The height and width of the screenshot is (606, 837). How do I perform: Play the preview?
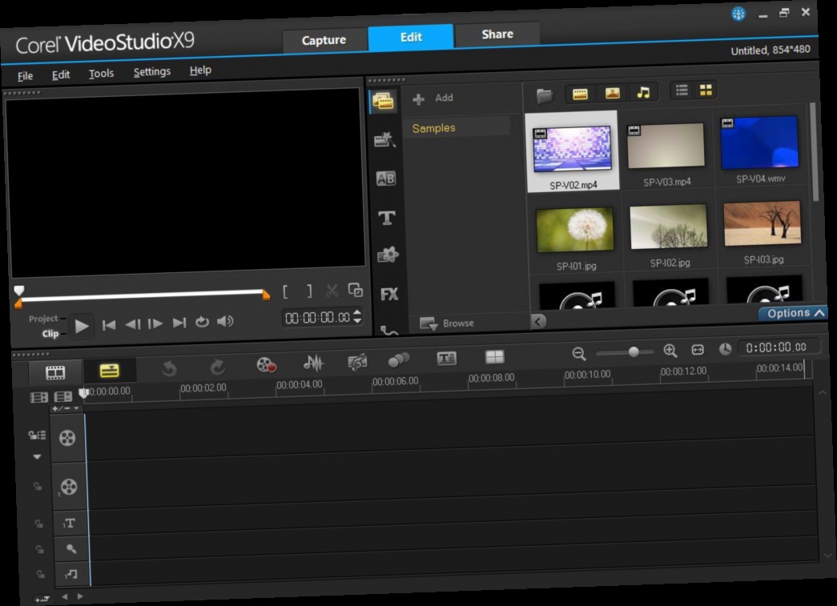[82, 326]
